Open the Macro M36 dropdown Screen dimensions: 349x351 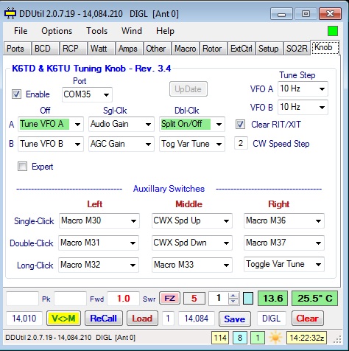click(284, 220)
